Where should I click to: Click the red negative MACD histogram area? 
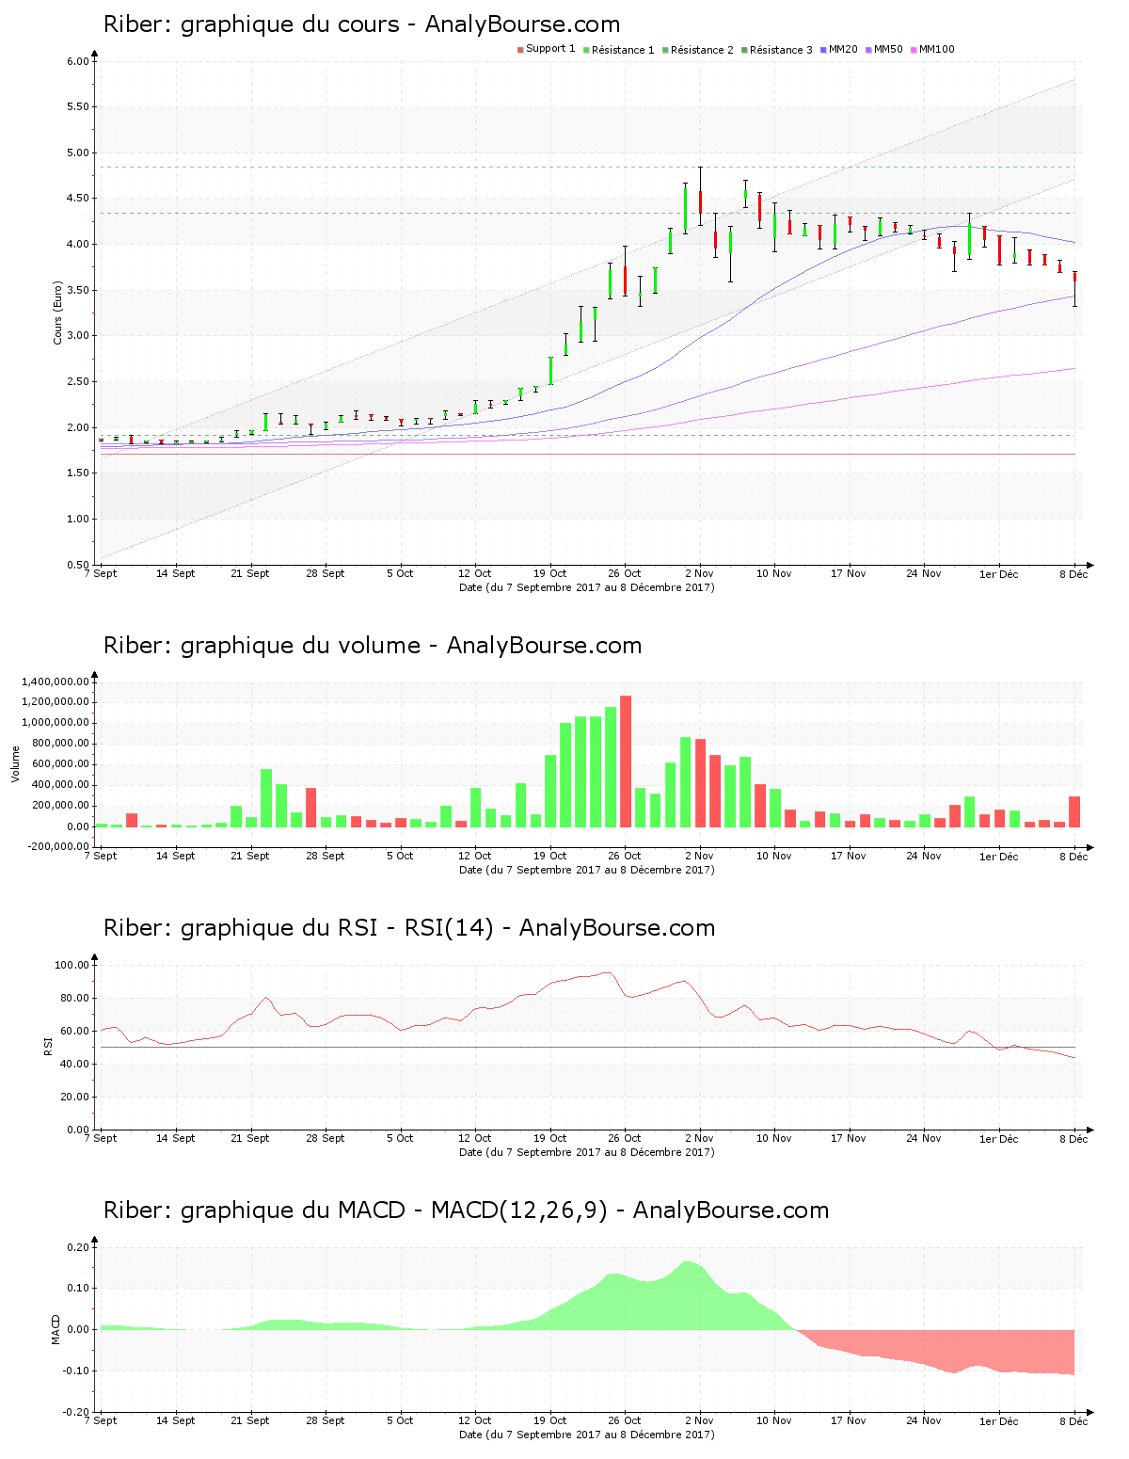click(941, 1348)
